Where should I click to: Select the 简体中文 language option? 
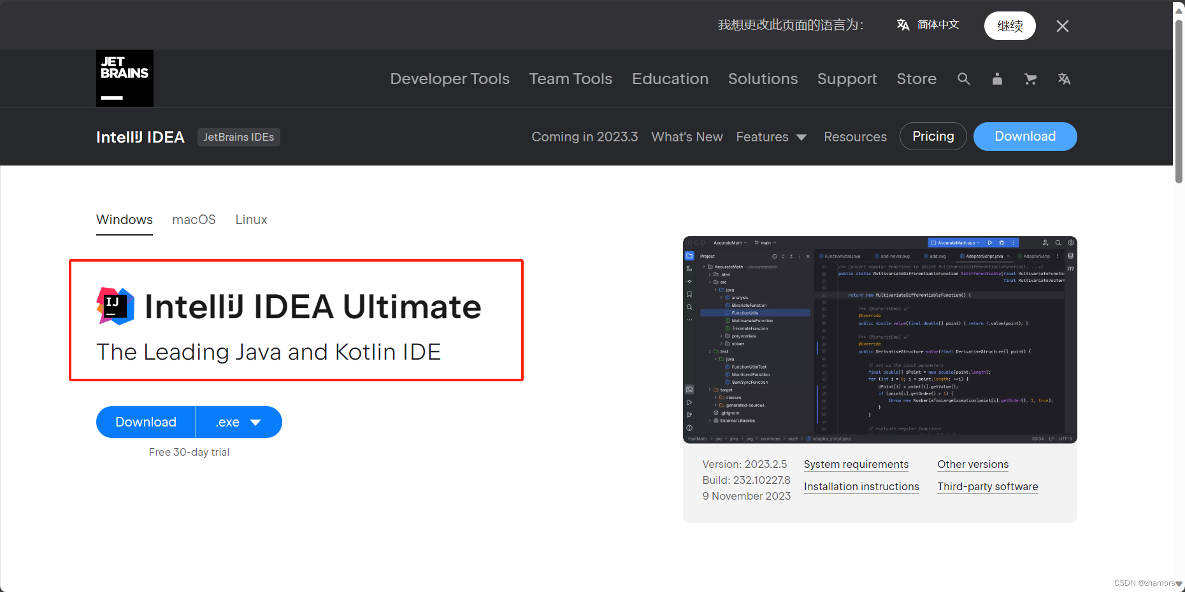(x=938, y=25)
